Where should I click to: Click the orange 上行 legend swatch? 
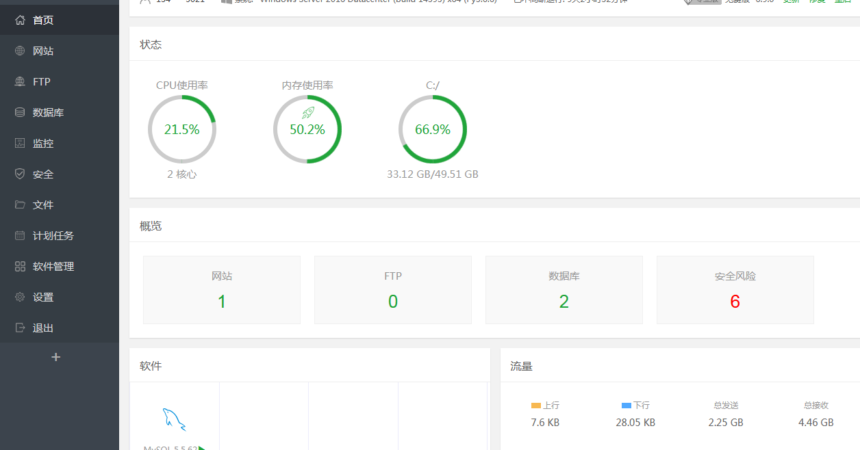tap(535, 406)
